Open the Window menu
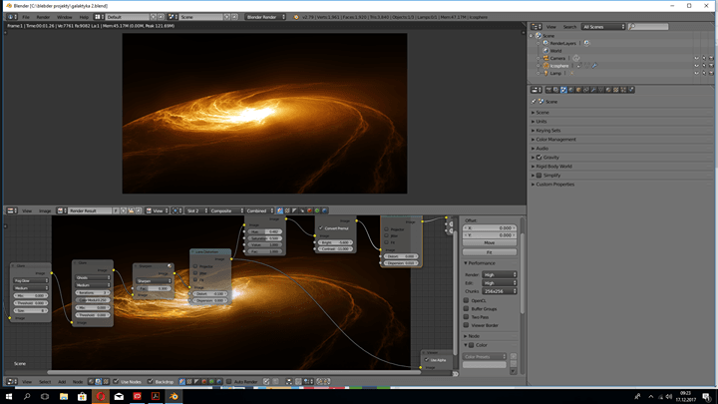The height and width of the screenshot is (404, 718). pyautogui.click(x=65, y=17)
